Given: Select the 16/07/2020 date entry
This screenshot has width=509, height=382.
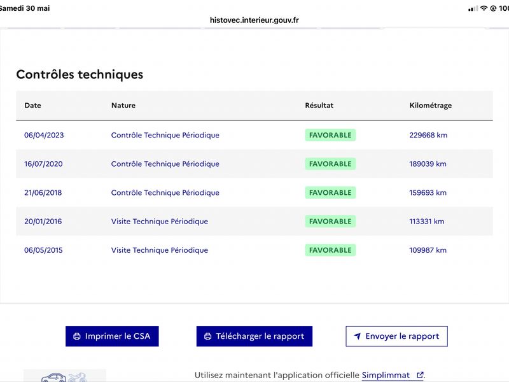Looking at the screenshot, I should 43,164.
